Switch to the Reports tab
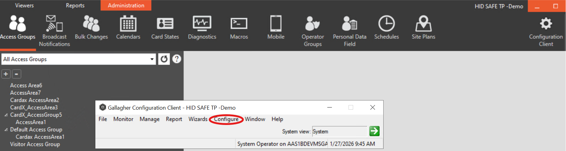Screen dimensions: 566x151 click(75, 6)
